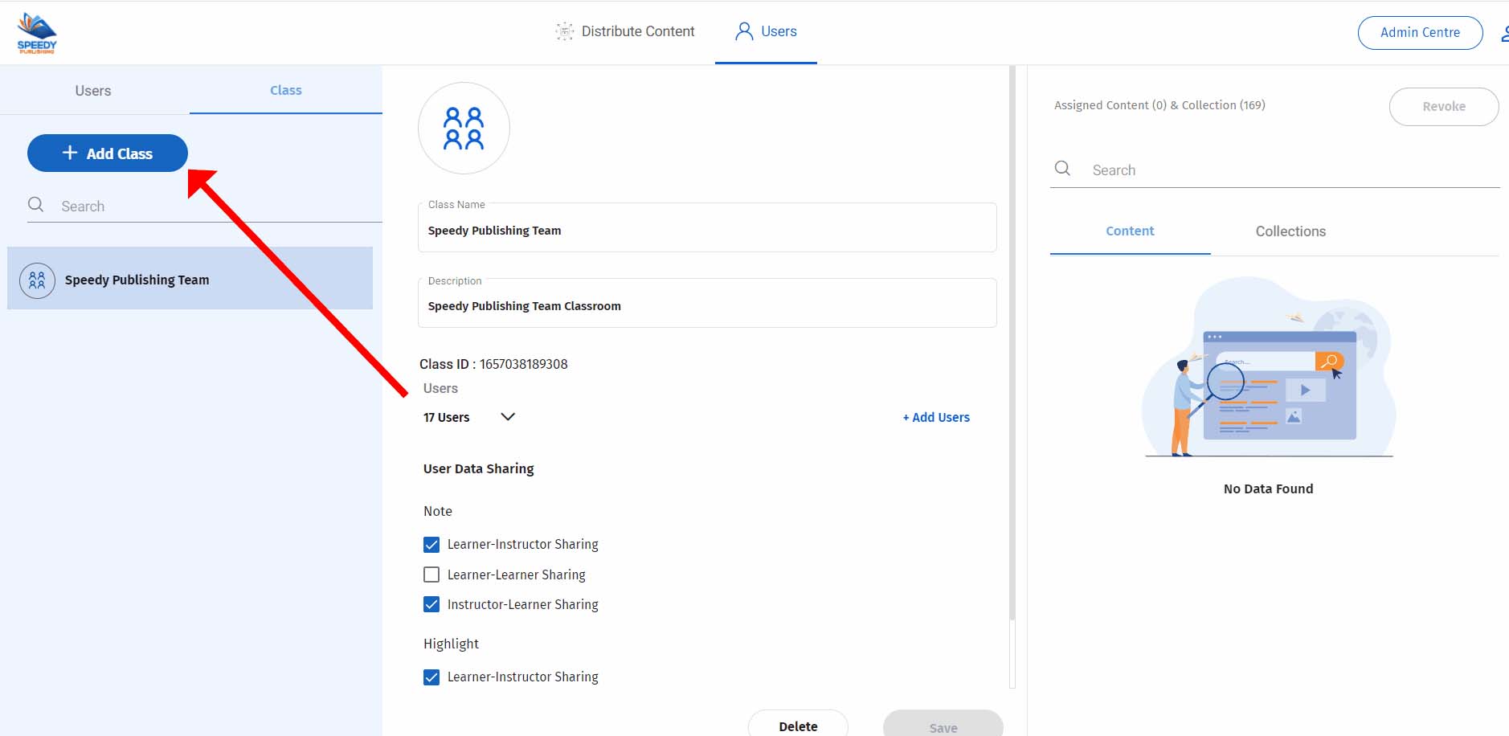
Task: Switch to the Users sidebar tab
Action: coord(93,91)
